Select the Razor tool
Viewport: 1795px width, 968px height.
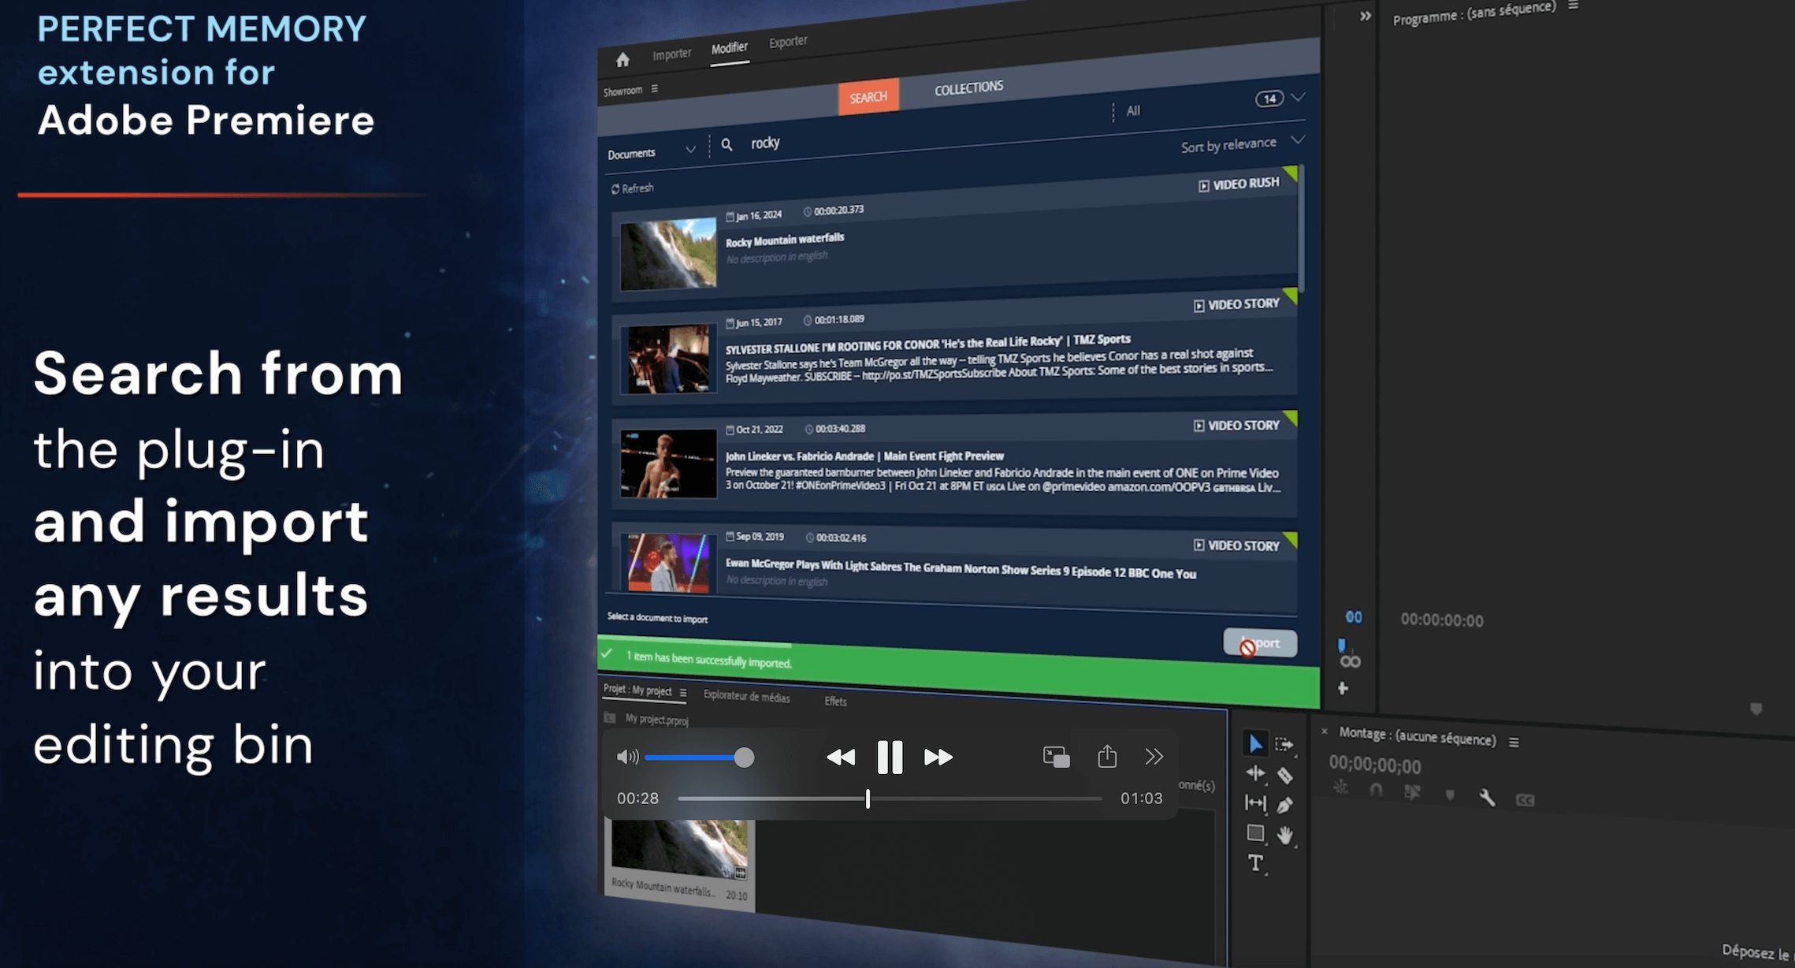[x=1284, y=776]
